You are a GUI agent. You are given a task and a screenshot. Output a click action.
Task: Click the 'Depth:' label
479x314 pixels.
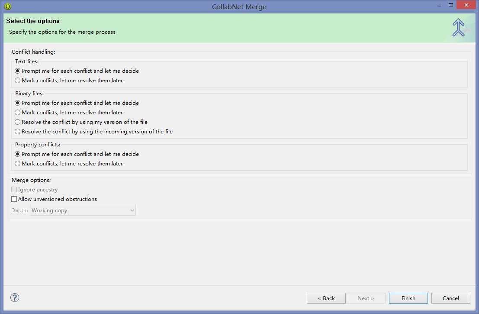click(19, 210)
